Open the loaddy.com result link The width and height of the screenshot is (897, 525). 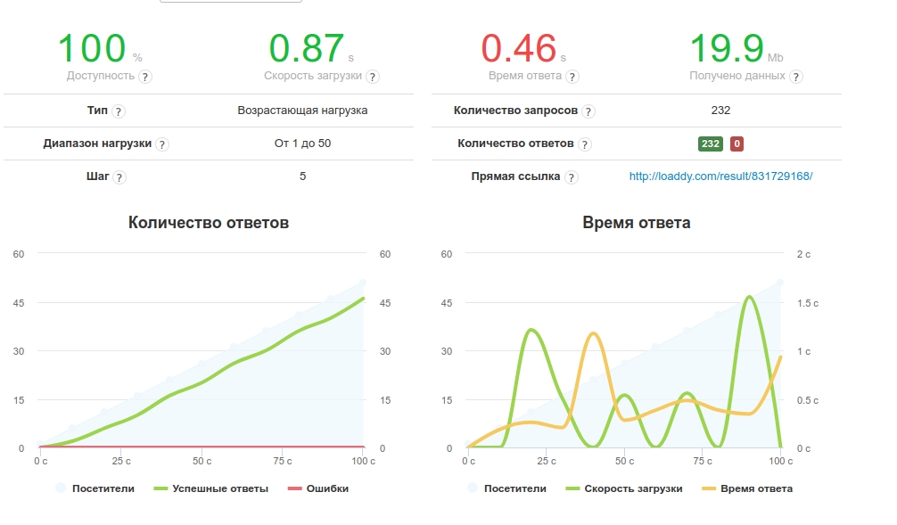point(720,176)
